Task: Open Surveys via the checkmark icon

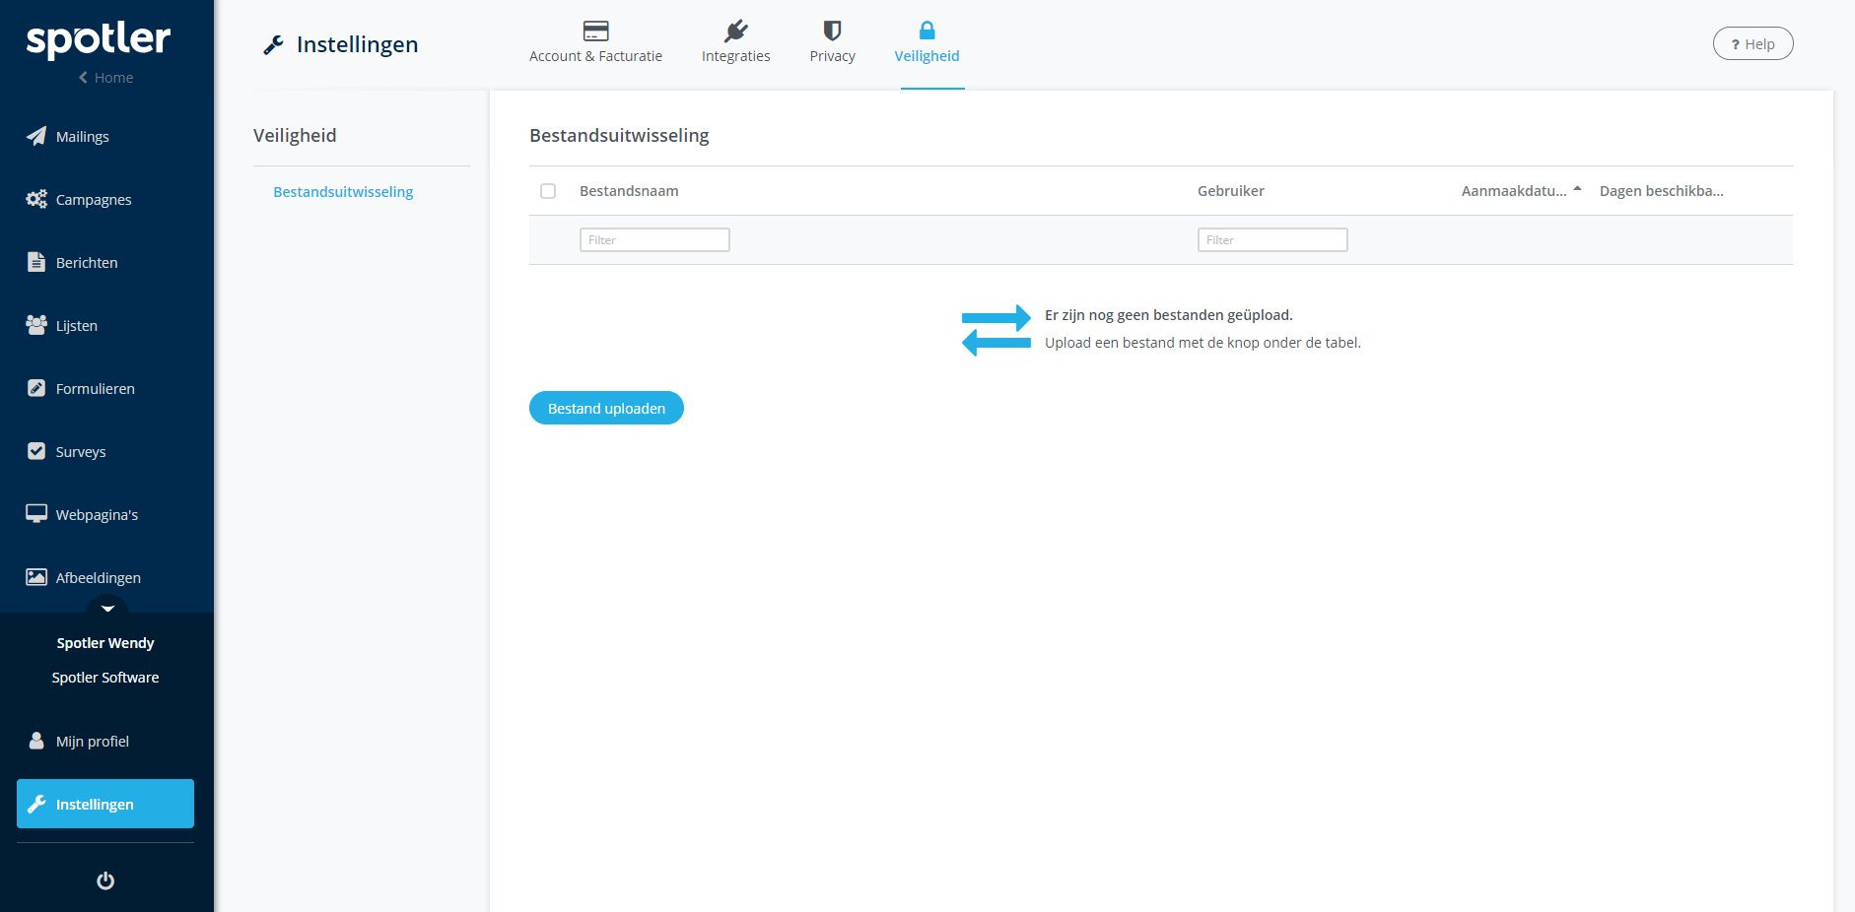Action: pyautogui.click(x=36, y=451)
